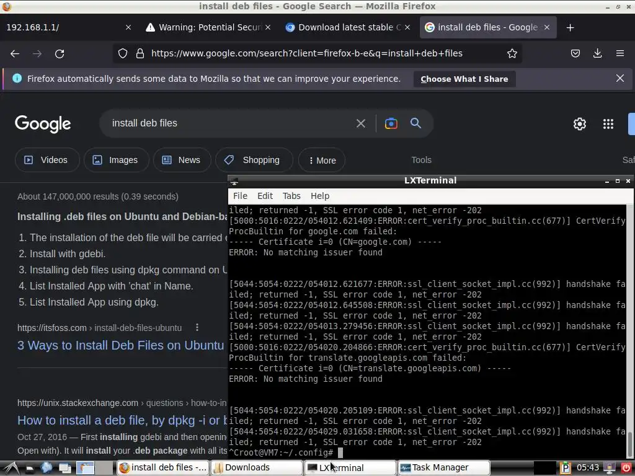Image resolution: width=635 pixels, height=476 pixels.
Task: Open LXTerminal Help menu
Action: click(320, 196)
